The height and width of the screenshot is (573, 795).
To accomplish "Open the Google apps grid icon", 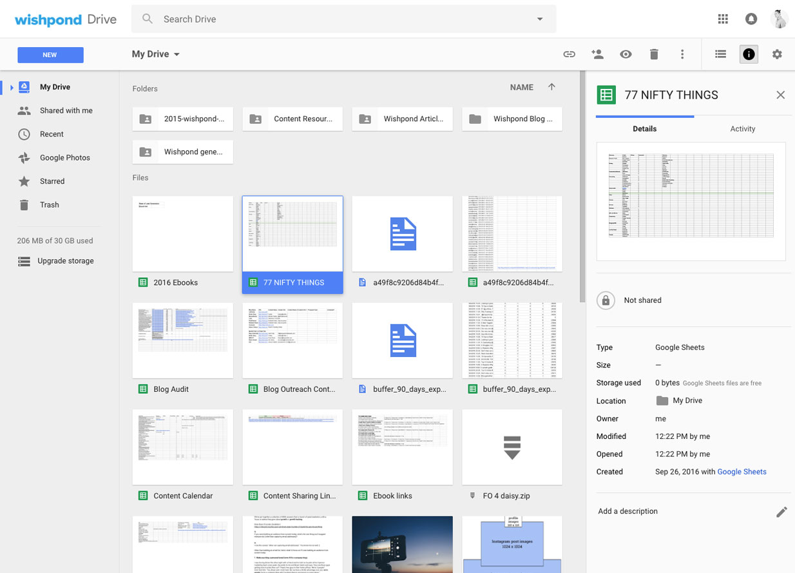I will coord(723,19).
